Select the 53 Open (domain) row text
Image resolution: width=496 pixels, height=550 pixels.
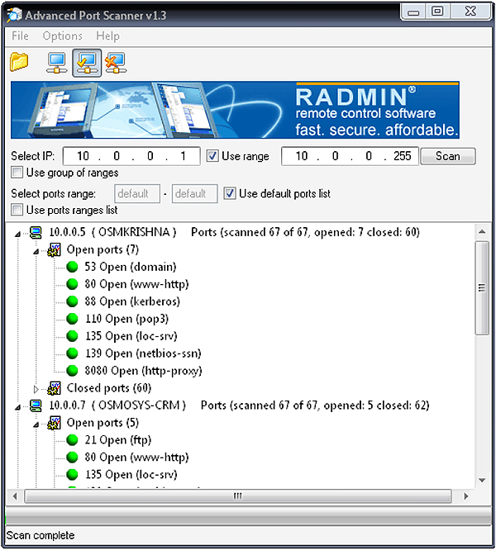[131, 267]
